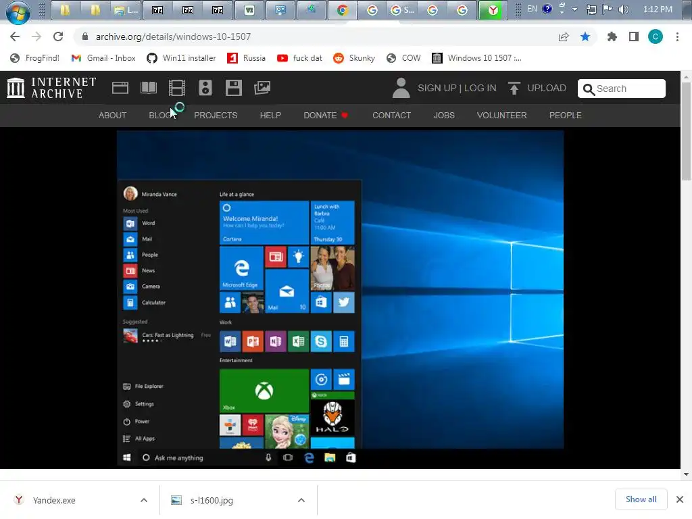Open the Russia bookmark
This screenshot has height=519, width=692.
pyautogui.click(x=246, y=58)
